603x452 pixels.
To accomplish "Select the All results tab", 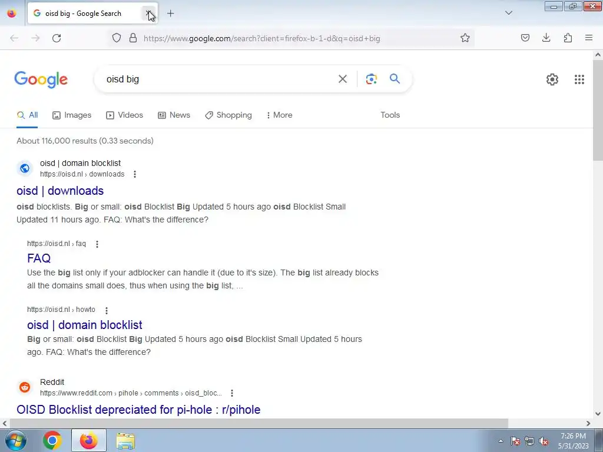I will (x=27, y=115).
